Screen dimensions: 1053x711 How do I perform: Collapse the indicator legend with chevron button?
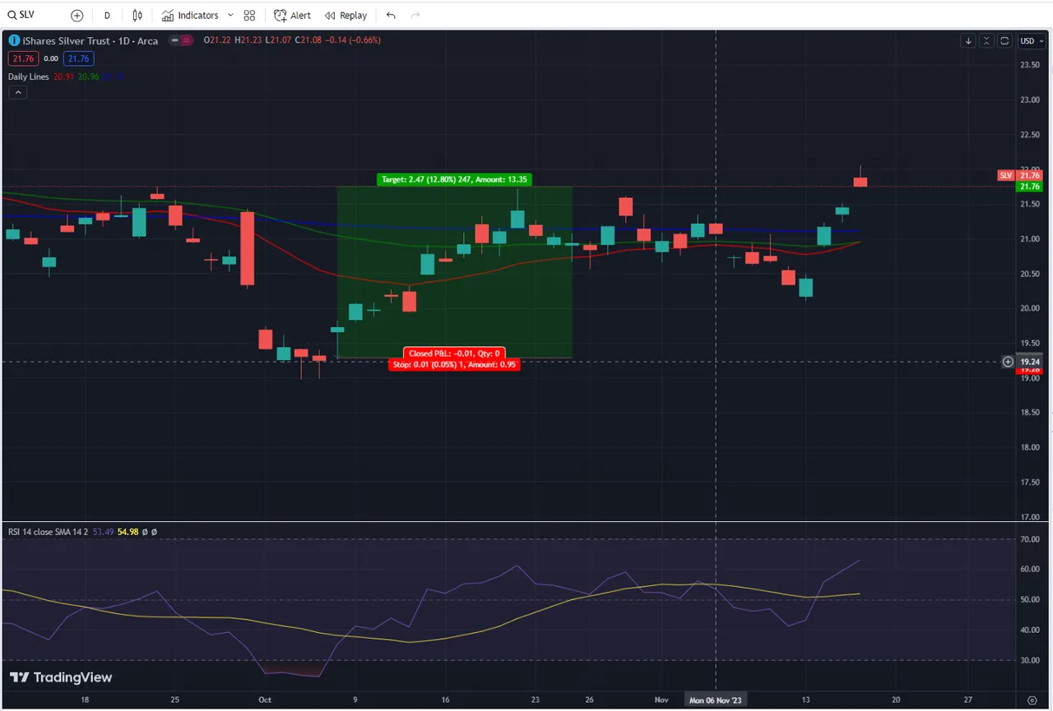[x=17, y=93]
